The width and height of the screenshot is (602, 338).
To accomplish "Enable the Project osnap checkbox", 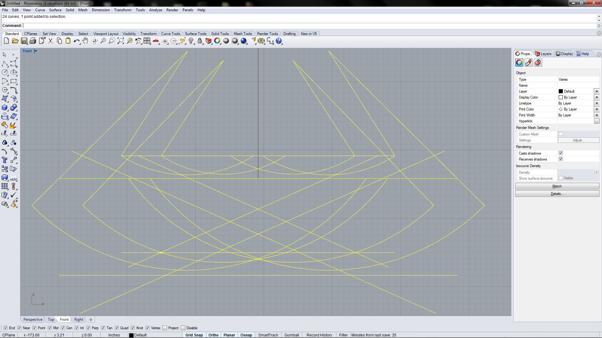I will point(165,328).
